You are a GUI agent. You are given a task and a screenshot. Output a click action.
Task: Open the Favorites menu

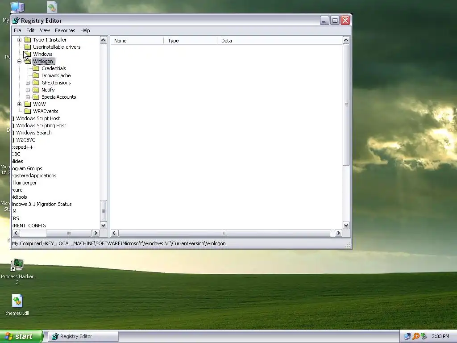pos(65,30)
